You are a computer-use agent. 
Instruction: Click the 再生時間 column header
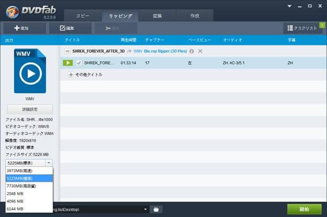pyautogui.click(x=129, y=40)
